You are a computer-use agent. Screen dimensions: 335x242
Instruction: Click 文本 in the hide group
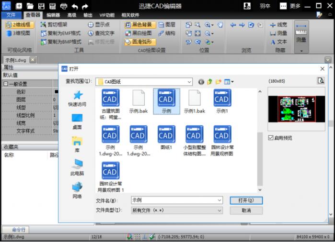click(278, 42)
